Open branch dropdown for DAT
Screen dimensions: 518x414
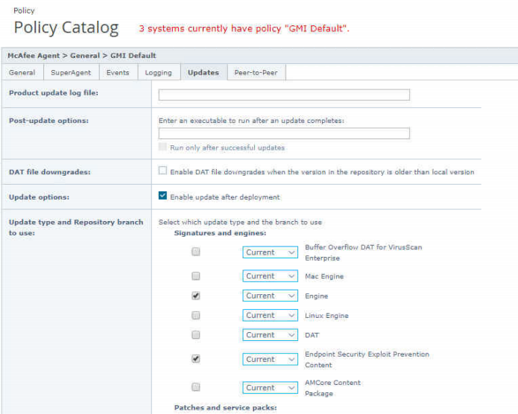[271, 335]
